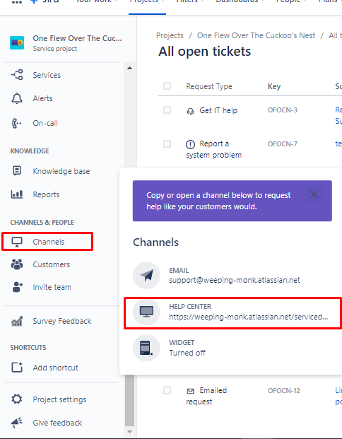Click sidebar scrollbar down arrow

[129, 432]
